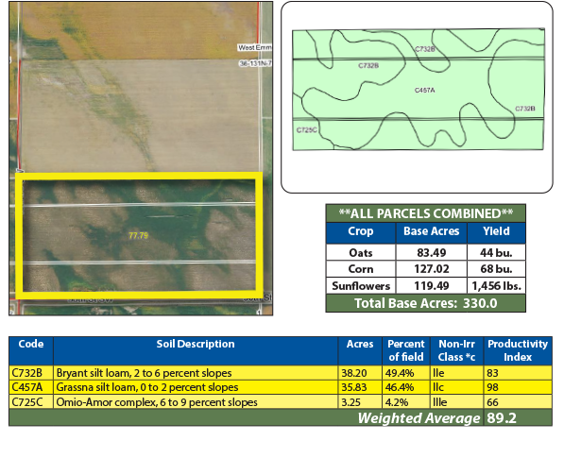Click the Total Base Acres 330.0 row
This screenshot has width=564, height=458.
(426, 303)
